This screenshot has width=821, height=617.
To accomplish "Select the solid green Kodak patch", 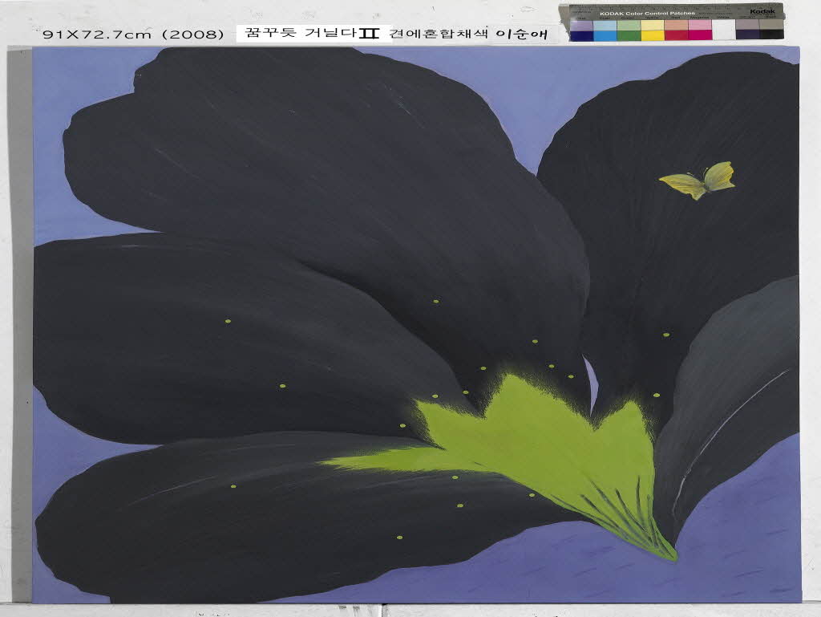I will 629,35.
